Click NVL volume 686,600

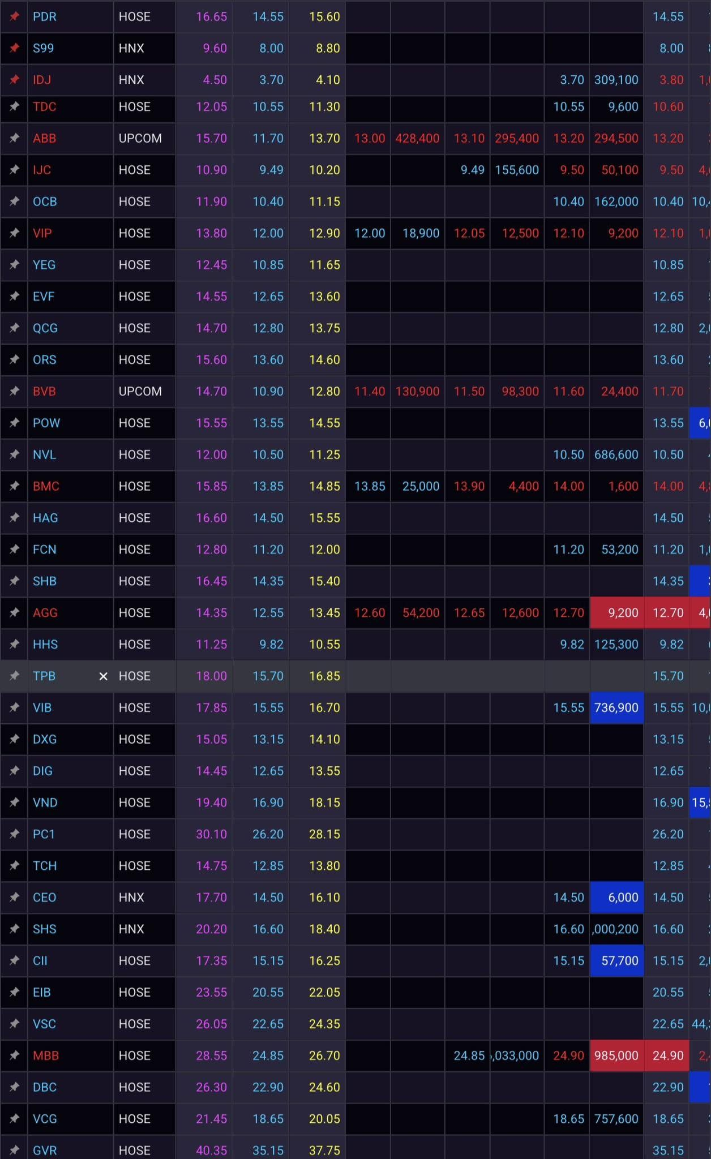pos(616,455)
